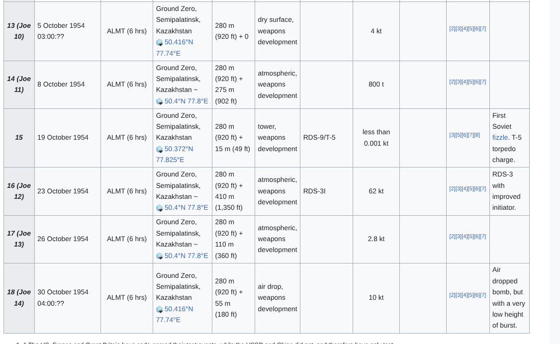Open the "fizzle" link in the notes
Viewport: 560px width, 344px height.
pyautogui.click(x=500, y=138)
